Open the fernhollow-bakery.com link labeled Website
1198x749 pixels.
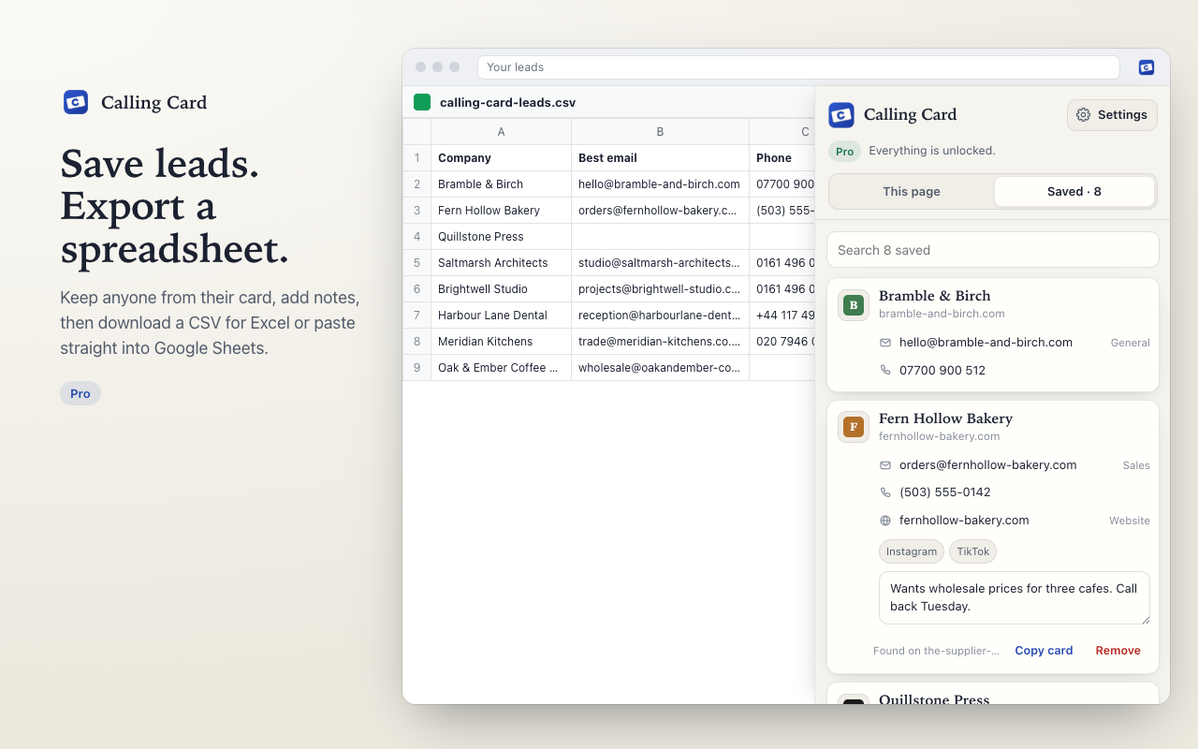964,521
